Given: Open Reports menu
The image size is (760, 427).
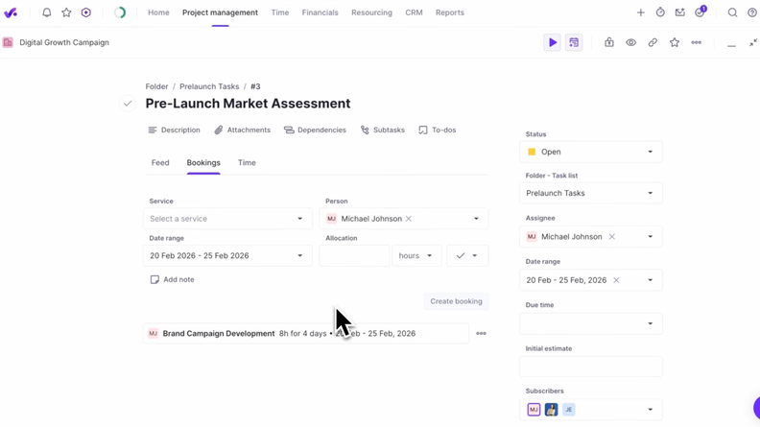Looking at the screenshot, I should pos(450,12).
